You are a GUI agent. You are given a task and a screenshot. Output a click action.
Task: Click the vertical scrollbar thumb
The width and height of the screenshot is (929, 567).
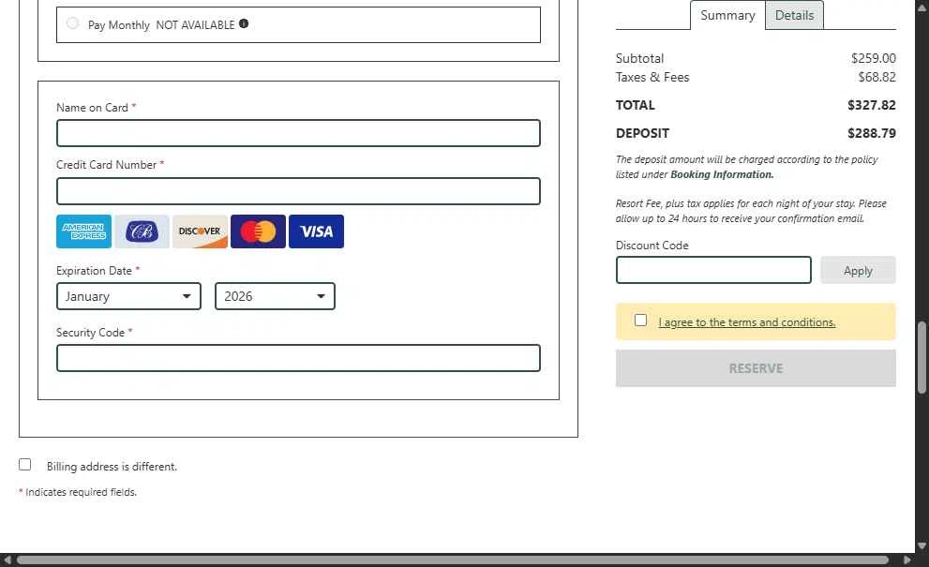coord(922,358)
